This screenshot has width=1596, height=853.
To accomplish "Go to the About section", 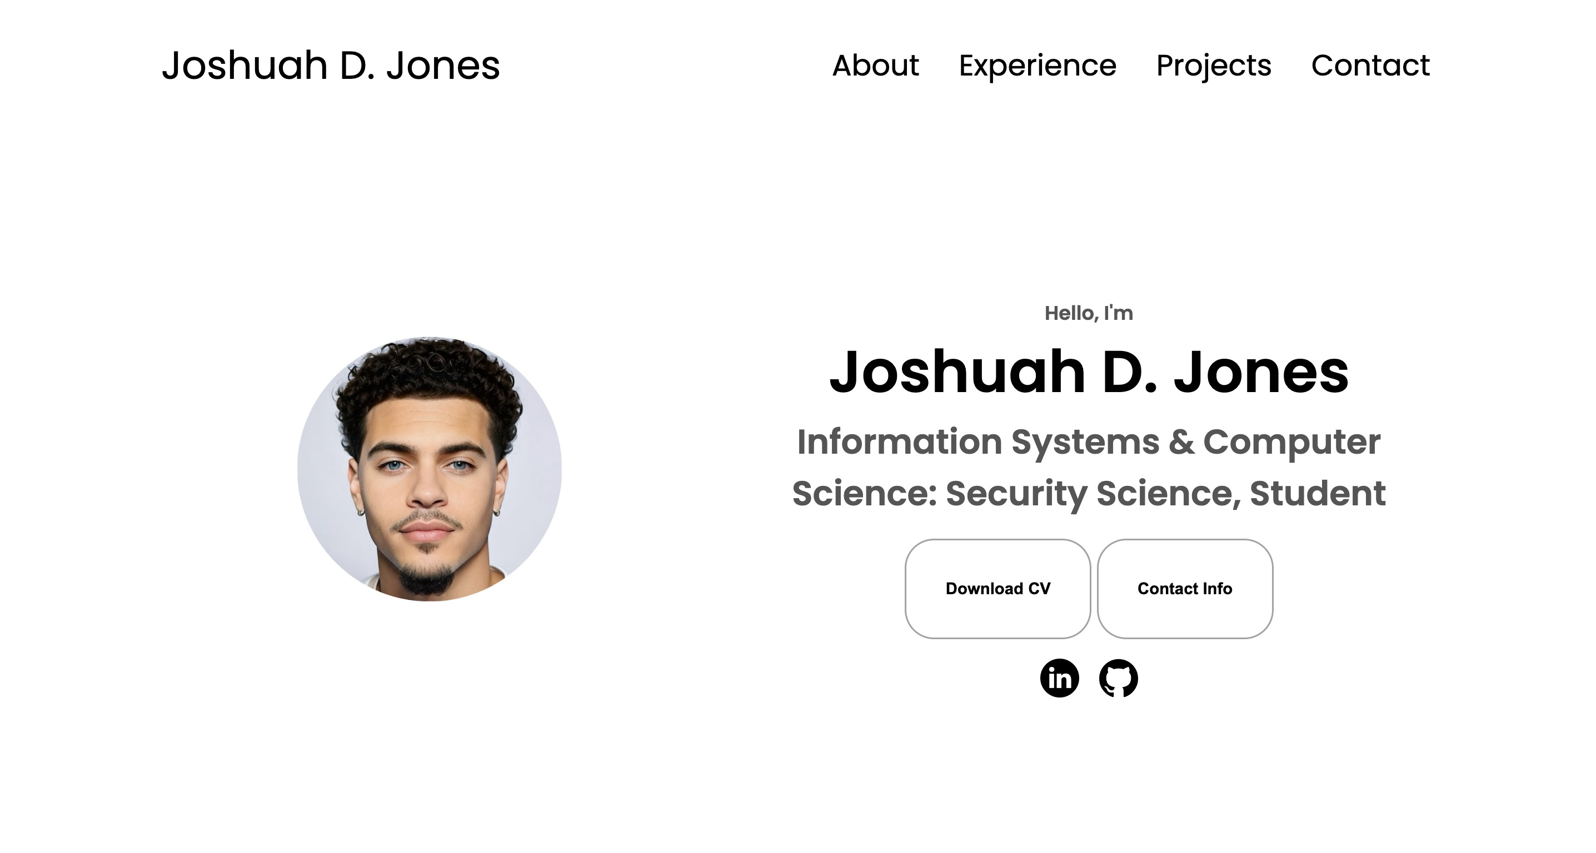I will click(x=875, y=65).
